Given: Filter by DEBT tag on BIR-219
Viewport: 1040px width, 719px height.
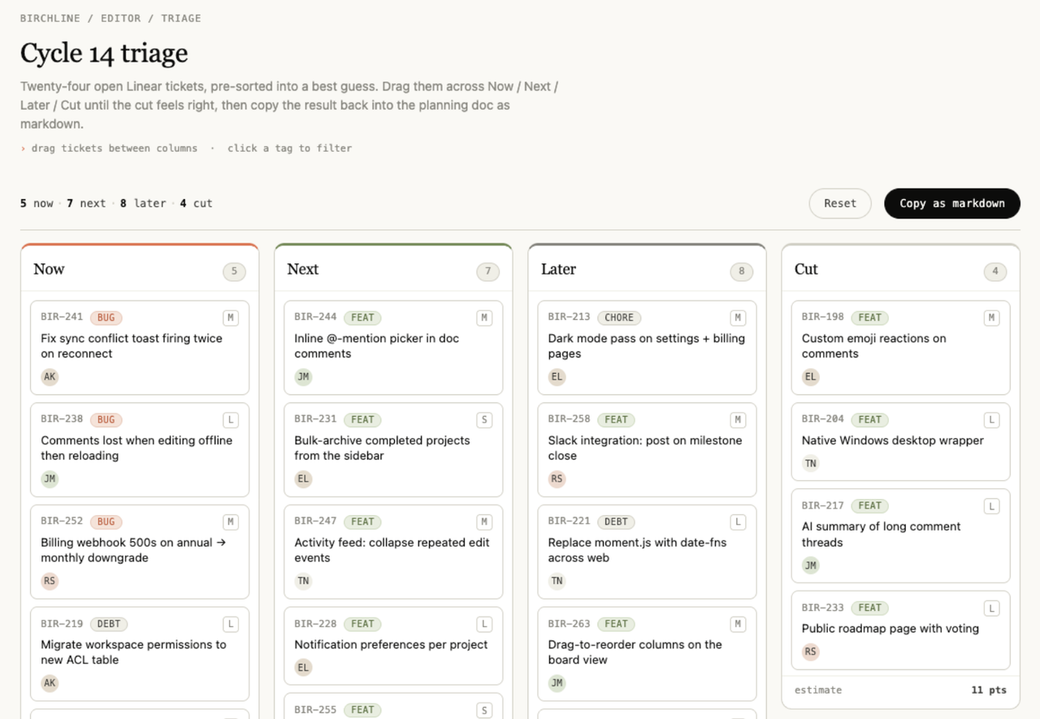Looking at the screenshot, I should click(x=108, y=624).
